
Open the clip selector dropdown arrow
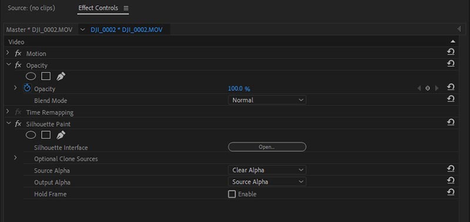click(x=82, y=29)
